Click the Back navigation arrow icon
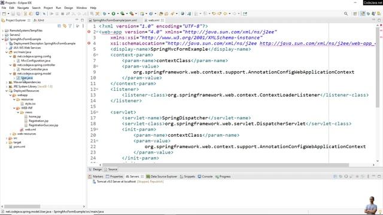Screen dimensions: 383x215 [x=225, y=14]
